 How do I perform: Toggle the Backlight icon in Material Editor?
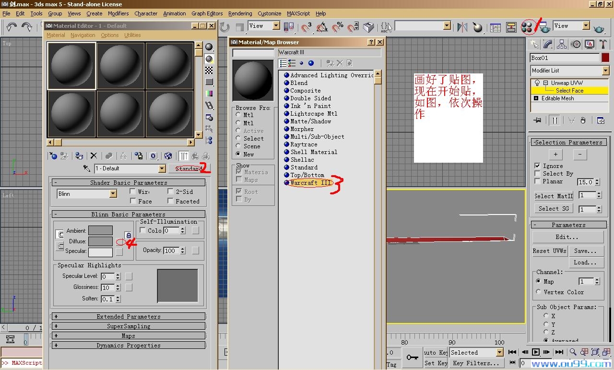(x=209, y=59)
